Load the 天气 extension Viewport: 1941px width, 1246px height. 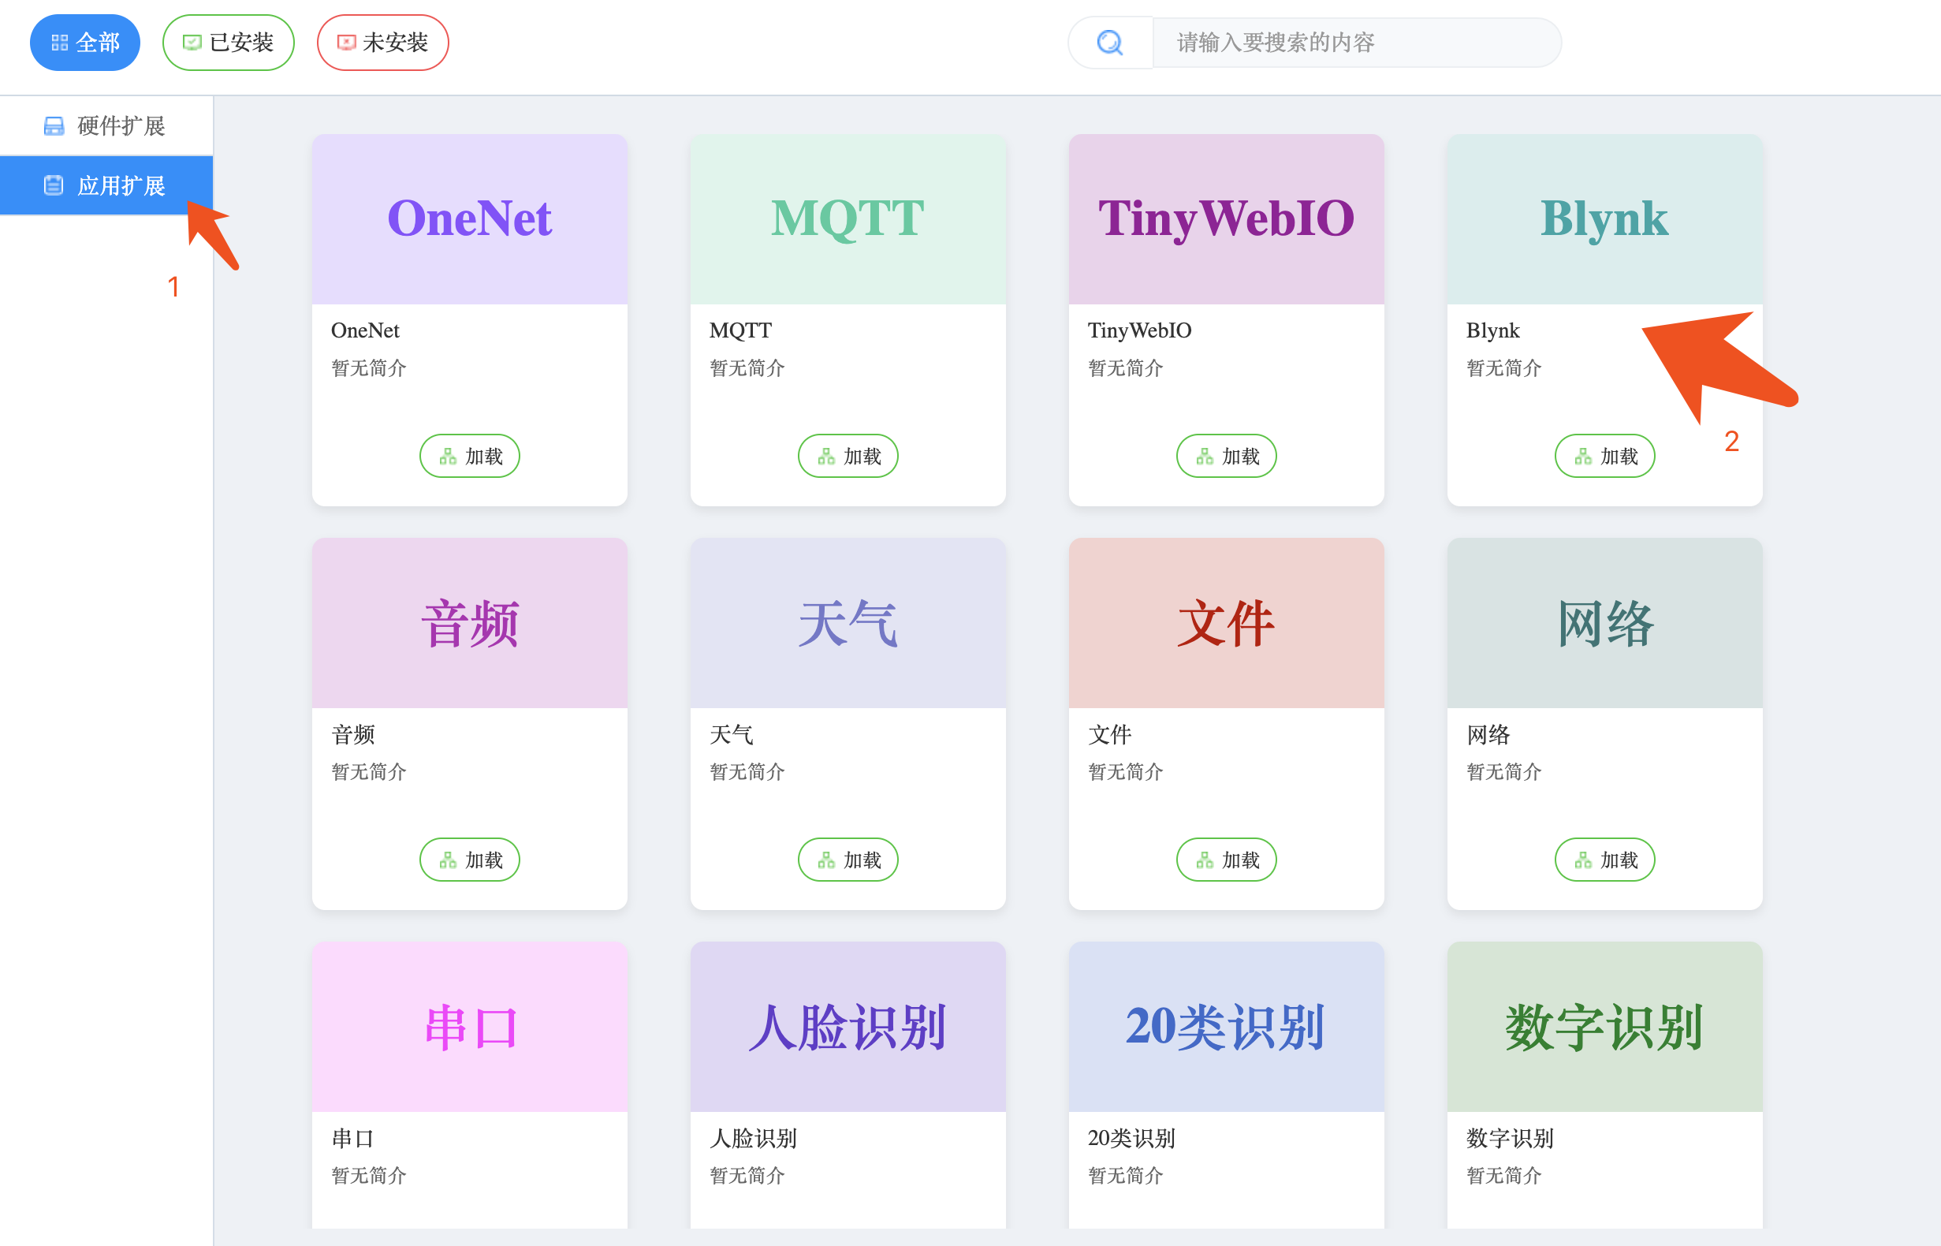848,860
